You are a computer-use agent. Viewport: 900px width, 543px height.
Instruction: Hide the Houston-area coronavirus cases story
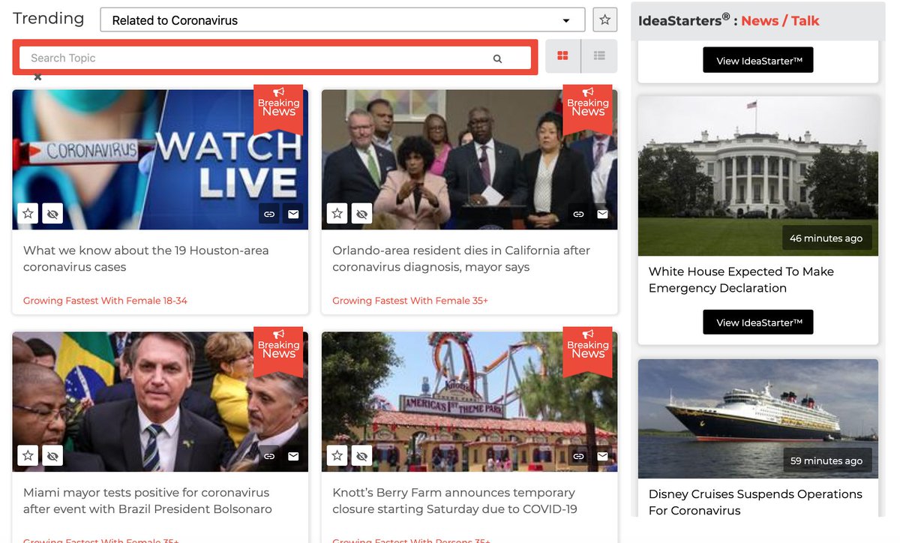[x=52, y=214]
